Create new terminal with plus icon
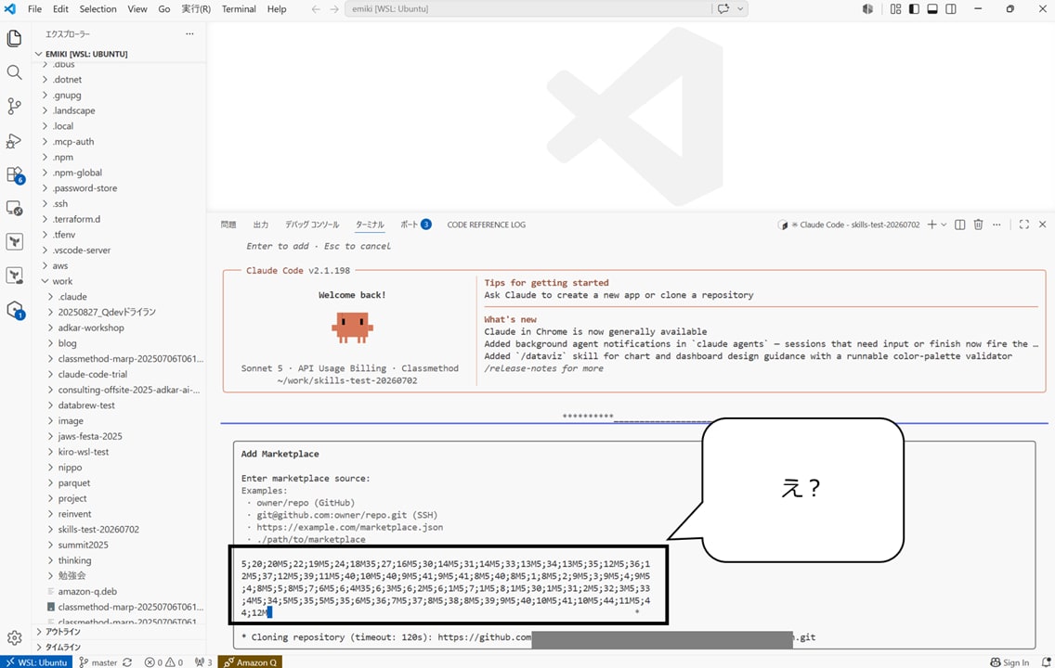 [931, 225]
